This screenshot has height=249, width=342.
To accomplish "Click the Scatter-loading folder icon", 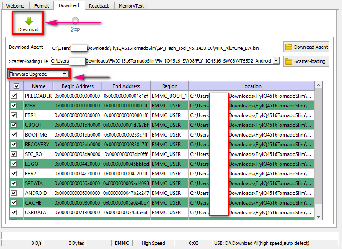I will point(289,61).
